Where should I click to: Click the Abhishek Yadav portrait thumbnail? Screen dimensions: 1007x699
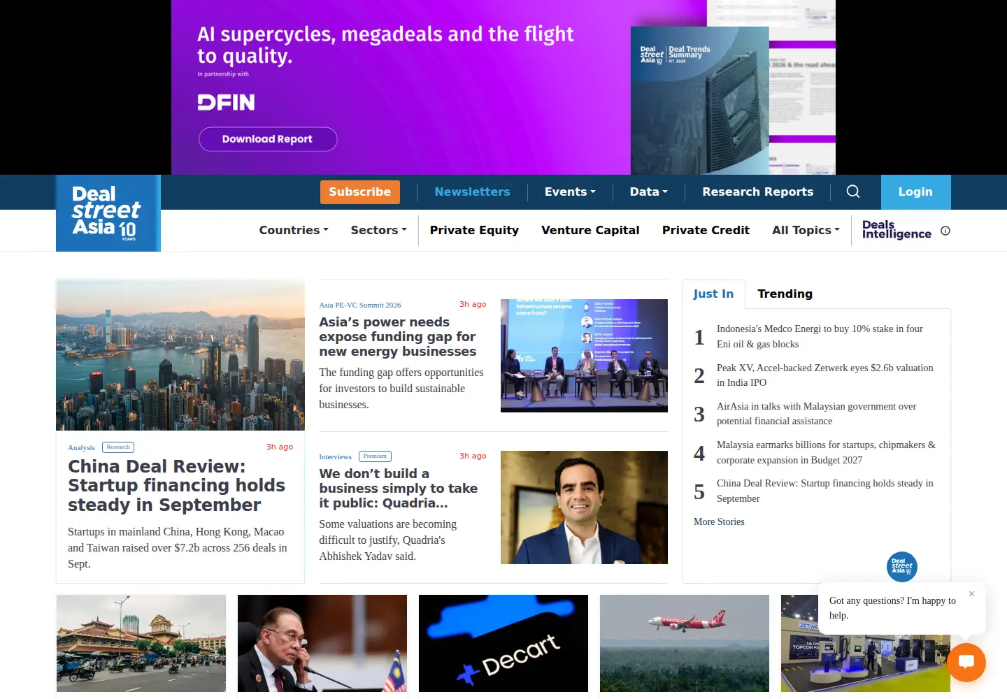[x=584, y=507]
